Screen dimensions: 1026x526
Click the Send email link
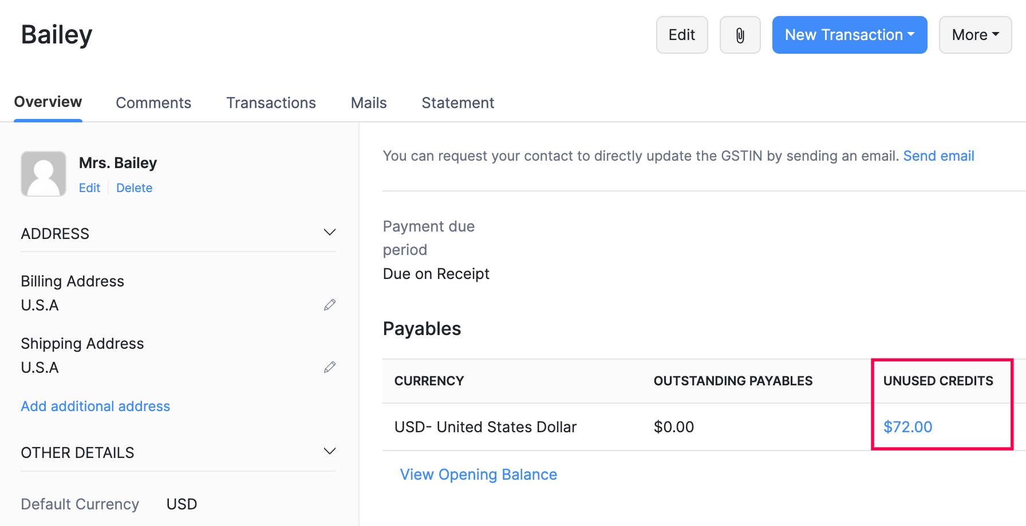[938, 156]
